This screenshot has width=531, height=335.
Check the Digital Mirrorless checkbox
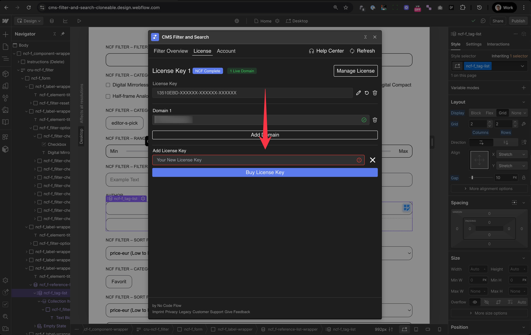pos(108,85)
